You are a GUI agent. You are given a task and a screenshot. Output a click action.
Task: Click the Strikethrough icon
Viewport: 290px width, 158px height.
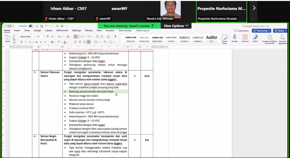pos(36,42)
